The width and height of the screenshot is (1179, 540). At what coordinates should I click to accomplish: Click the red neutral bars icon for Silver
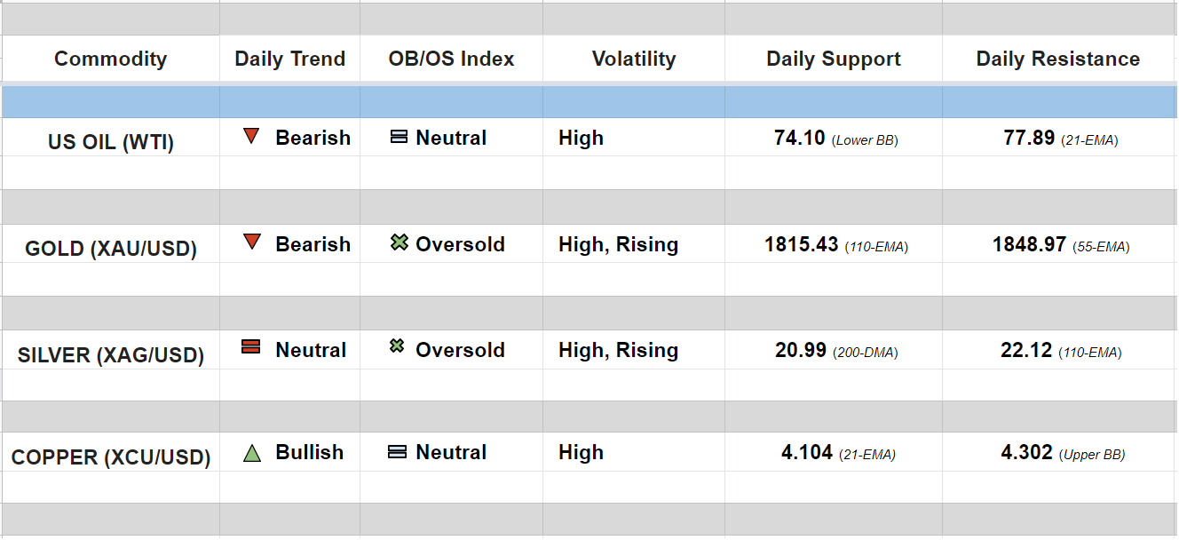(x=251, y=347)
